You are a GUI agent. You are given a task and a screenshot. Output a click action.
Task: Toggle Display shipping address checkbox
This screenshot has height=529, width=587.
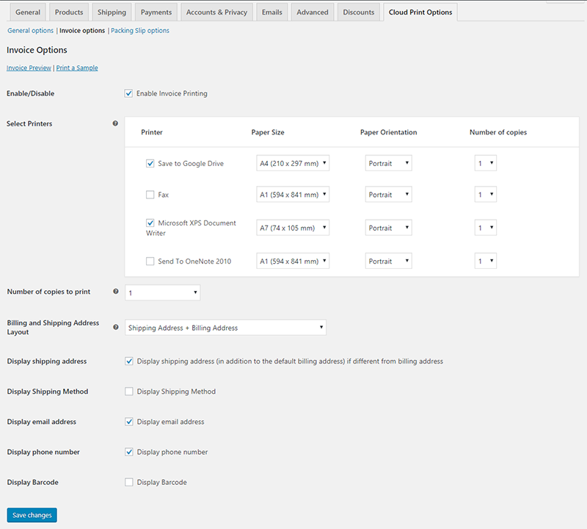(129, 361)
